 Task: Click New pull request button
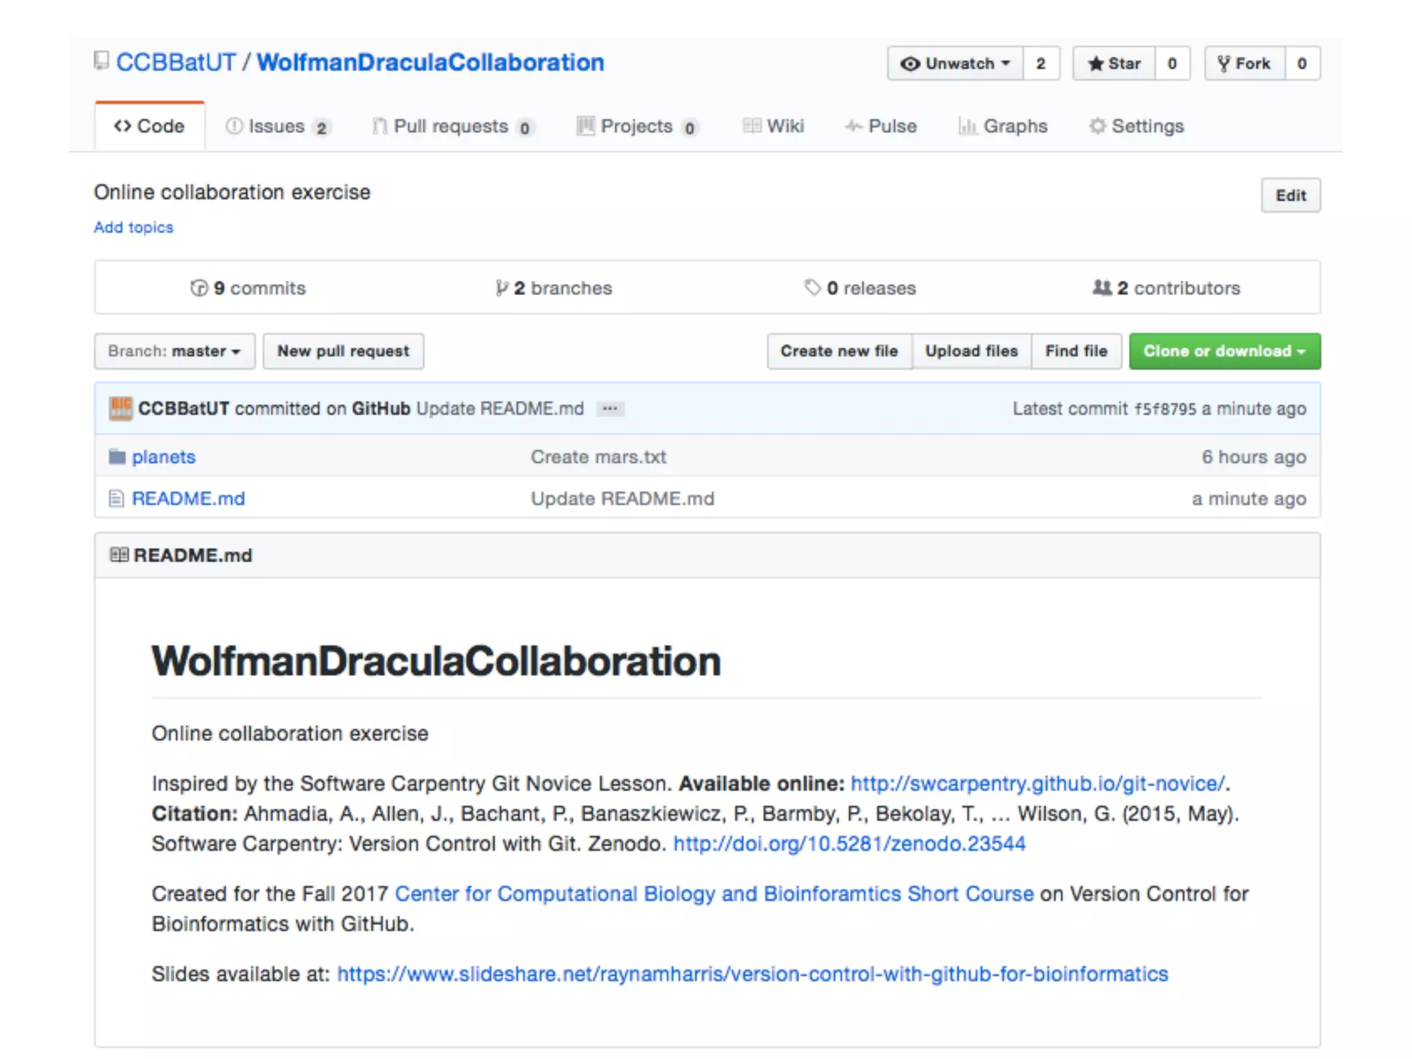tap(343, 351)
